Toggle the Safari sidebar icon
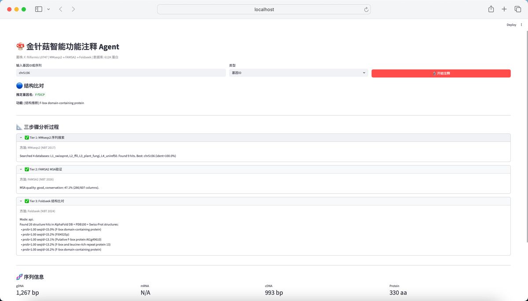This screenshot has width=528, height=301. coord(39,9)
